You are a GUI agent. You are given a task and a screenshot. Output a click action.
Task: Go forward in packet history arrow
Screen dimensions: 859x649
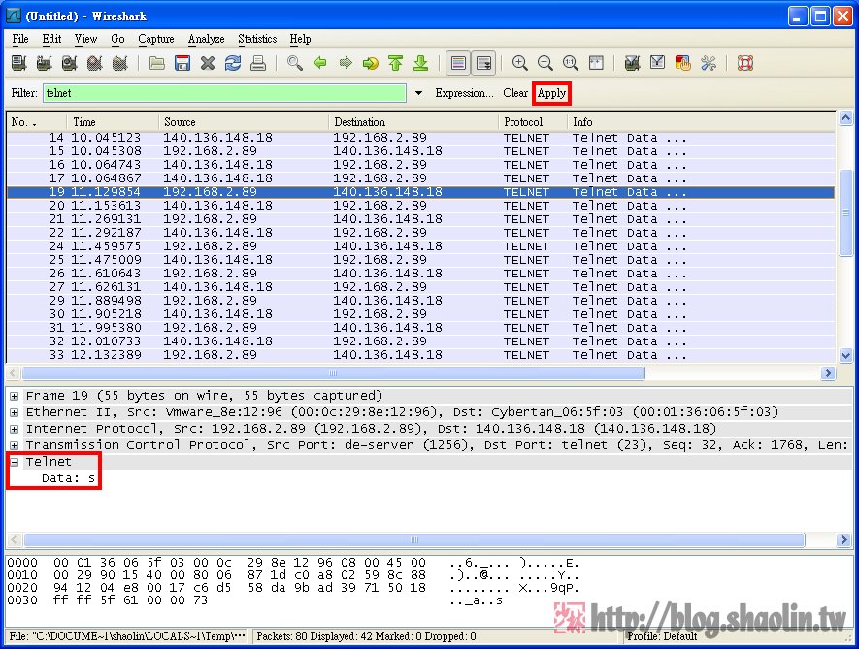click(x=346, y=63)
